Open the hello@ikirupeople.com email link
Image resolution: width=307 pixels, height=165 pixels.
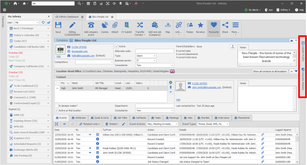tap(83, 56)
